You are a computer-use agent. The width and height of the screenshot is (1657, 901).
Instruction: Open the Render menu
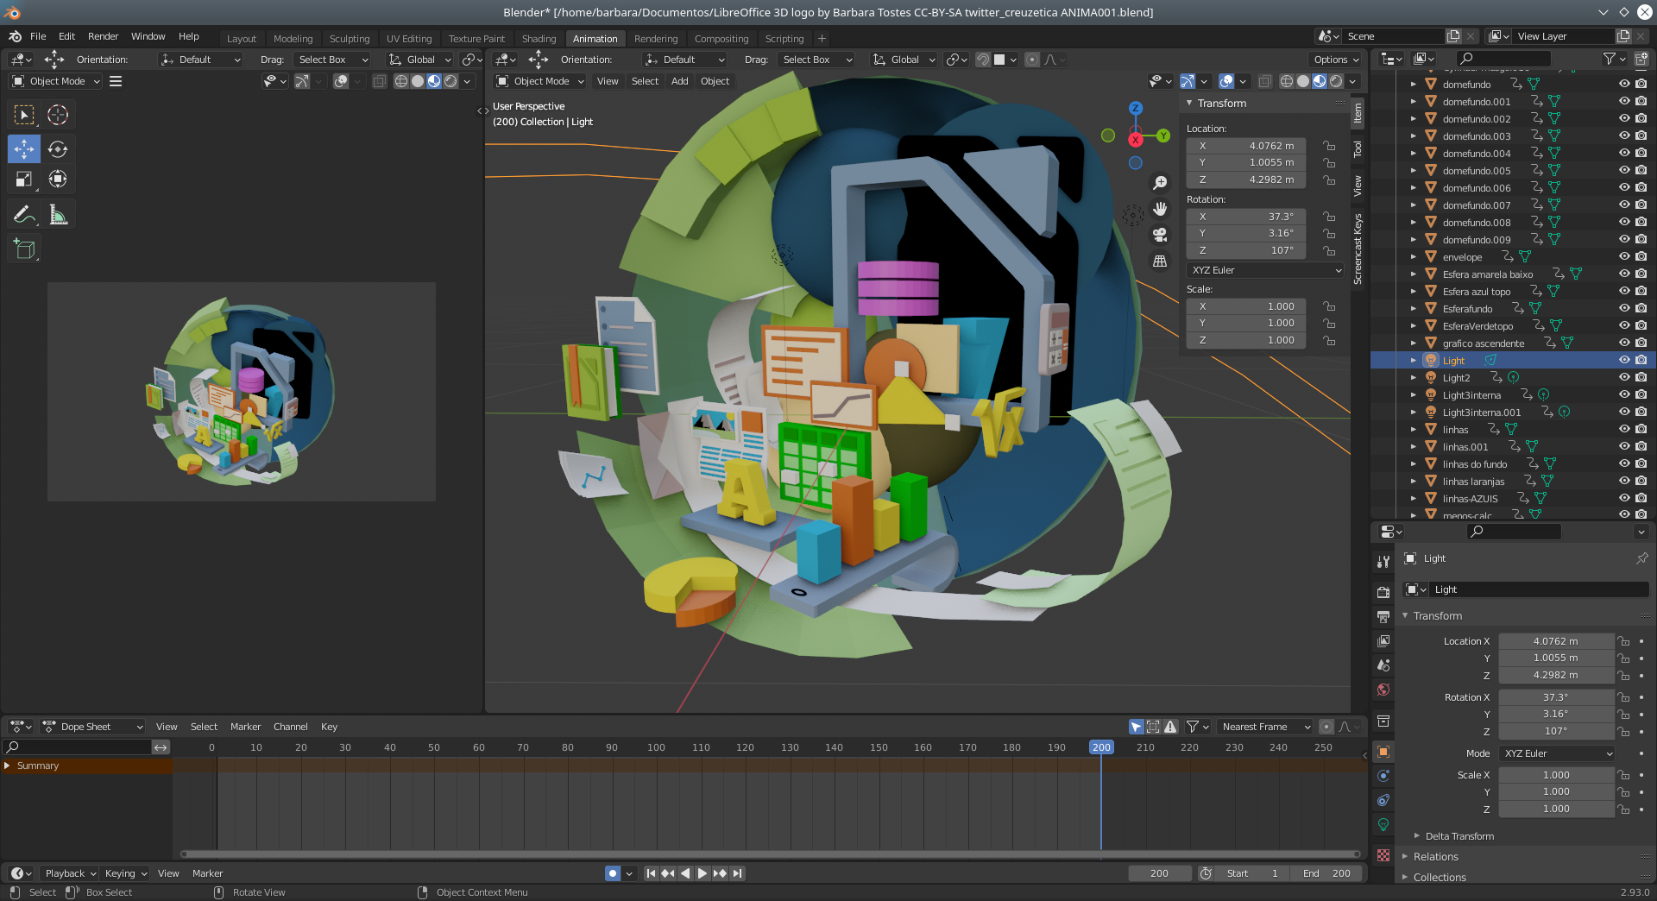click(103, 36)
